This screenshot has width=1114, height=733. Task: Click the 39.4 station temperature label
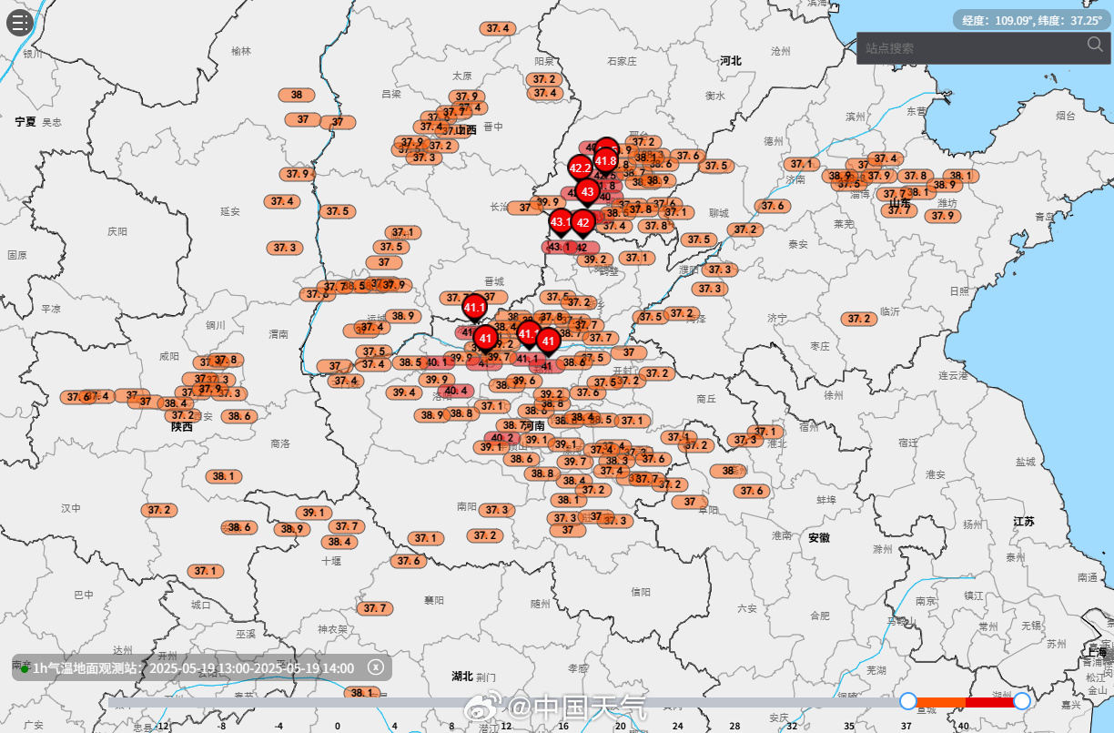402,392
